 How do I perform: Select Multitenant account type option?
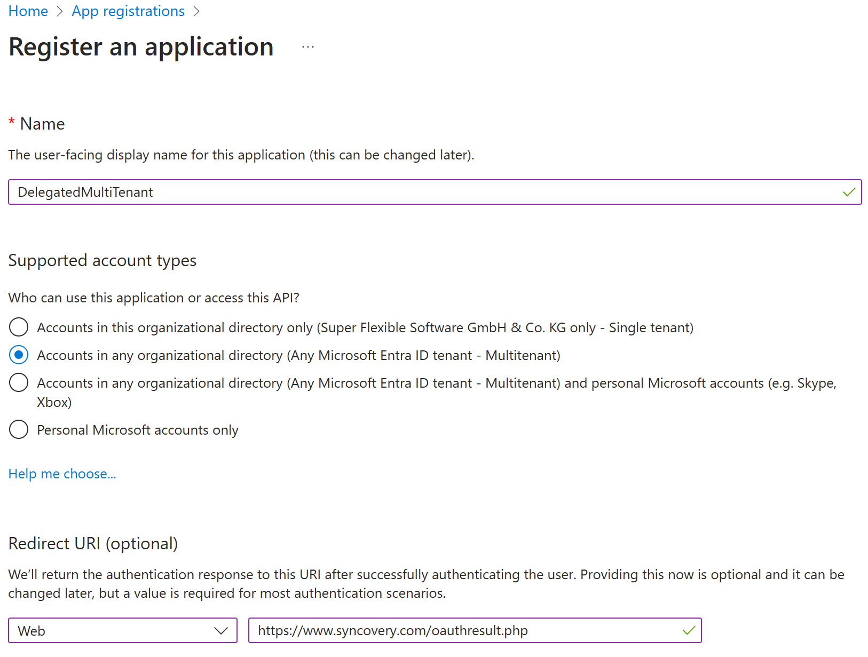[18, 355]
